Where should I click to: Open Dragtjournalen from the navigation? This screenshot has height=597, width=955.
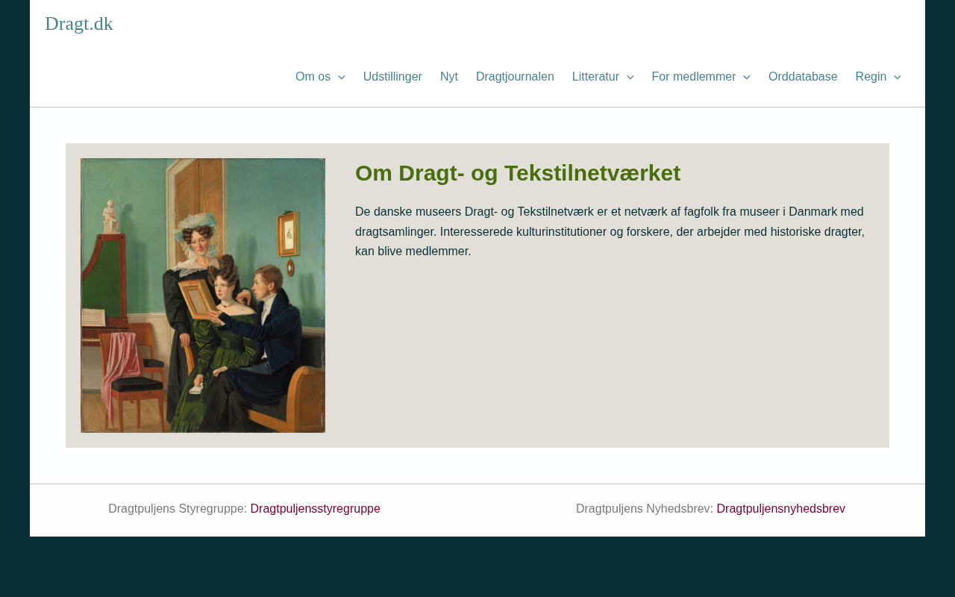tap(515, 77)
